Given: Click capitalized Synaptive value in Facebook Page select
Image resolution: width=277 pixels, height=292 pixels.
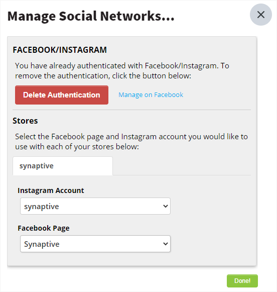Looking at the screenshot, I should [x=42, y=244].
